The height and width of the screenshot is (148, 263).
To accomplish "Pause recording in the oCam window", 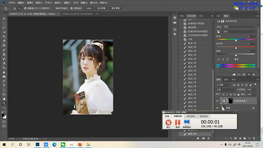I will click(178, 124).
